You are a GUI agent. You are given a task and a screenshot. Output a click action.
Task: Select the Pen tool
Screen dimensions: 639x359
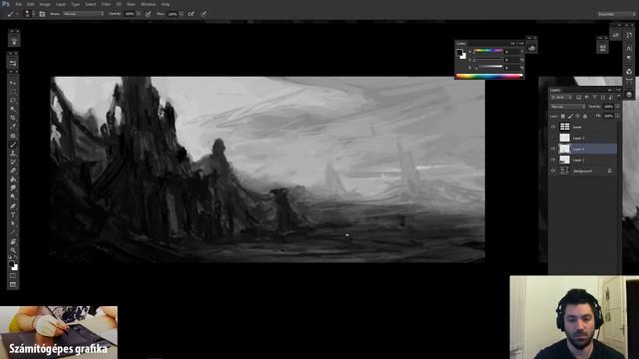(13, 206)
